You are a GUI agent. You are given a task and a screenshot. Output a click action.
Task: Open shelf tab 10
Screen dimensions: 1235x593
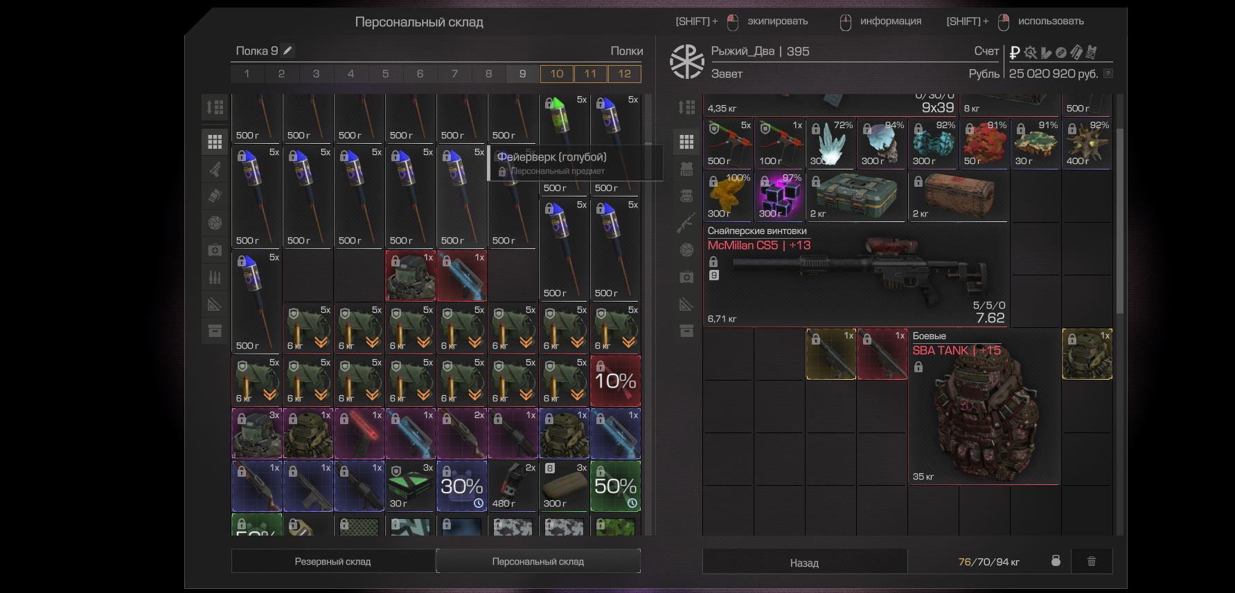point(557,73)
